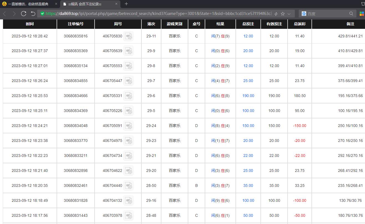Click the payout value -150.00

click(300, 126)
